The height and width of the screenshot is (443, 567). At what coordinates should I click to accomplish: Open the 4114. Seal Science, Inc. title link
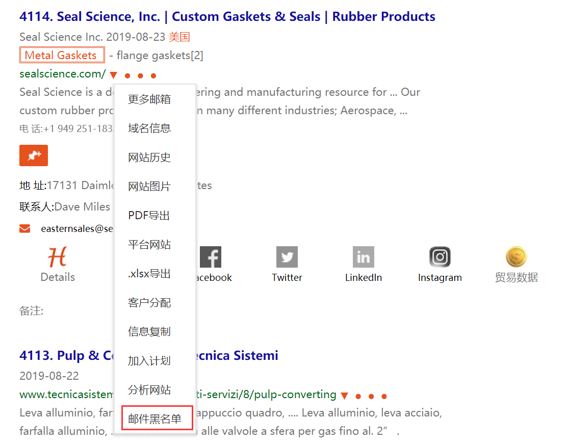point(227,17)
